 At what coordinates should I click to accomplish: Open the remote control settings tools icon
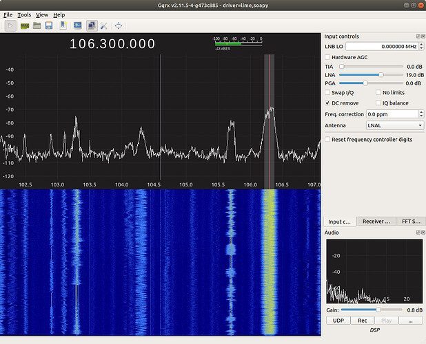[x=103, y=25]
